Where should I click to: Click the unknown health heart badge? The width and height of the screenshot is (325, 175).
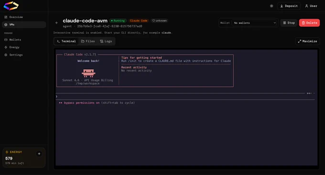pos(159,21)
